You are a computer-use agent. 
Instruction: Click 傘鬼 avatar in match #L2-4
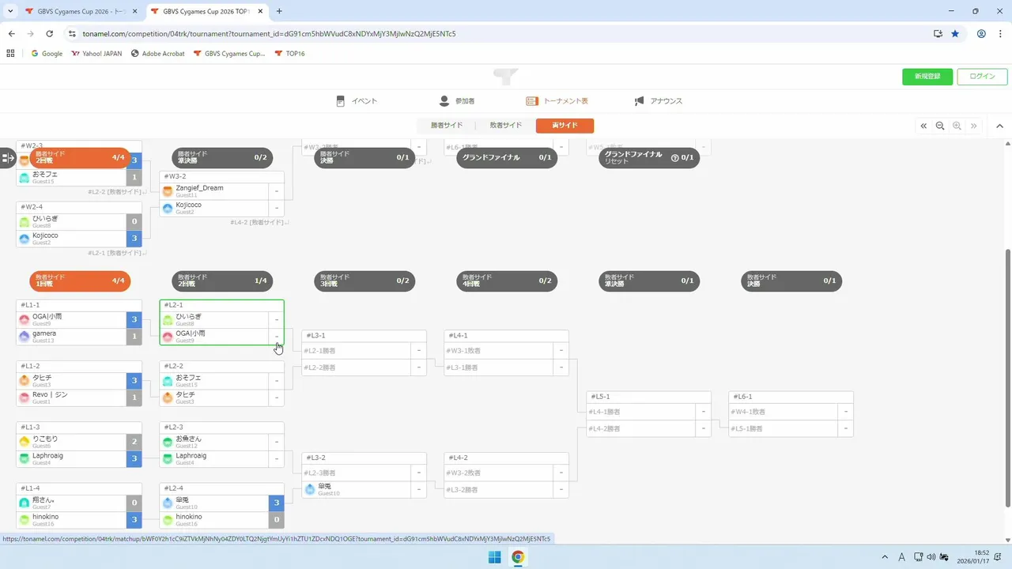pyautogui.click(x=168, y=503)
